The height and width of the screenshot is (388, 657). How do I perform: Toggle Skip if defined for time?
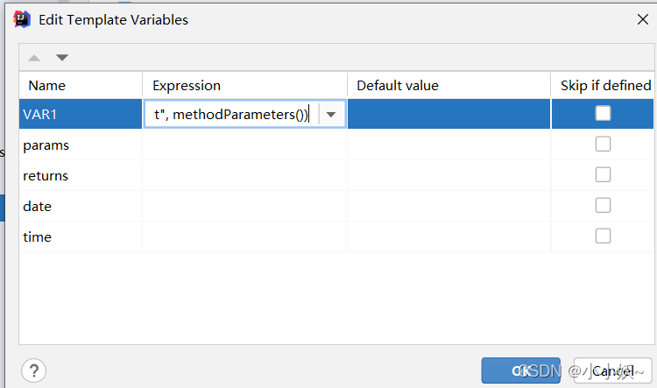603,236
